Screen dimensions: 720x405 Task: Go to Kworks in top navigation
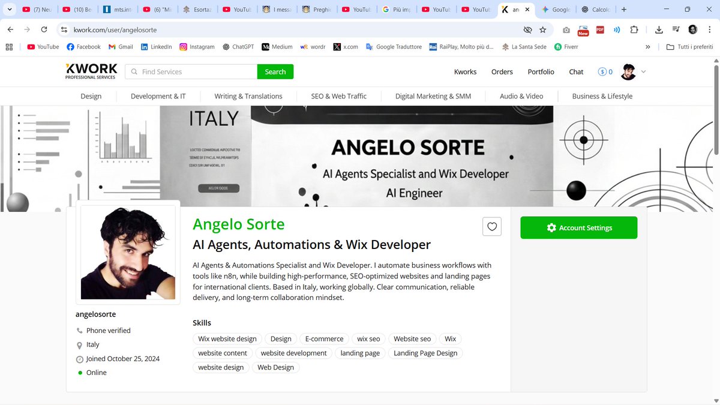tap(465, 71)
